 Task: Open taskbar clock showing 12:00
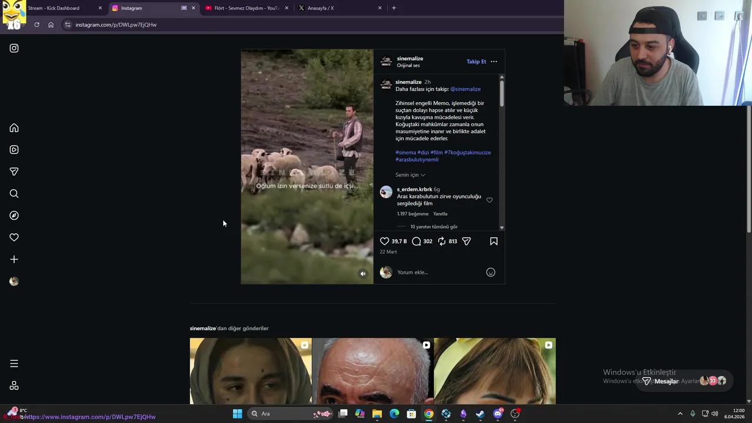[734, 414]
